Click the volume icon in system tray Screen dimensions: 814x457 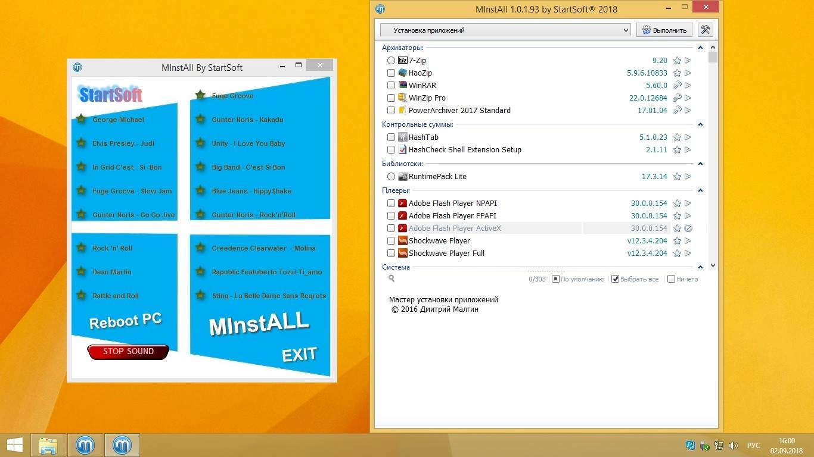point(733,446)
